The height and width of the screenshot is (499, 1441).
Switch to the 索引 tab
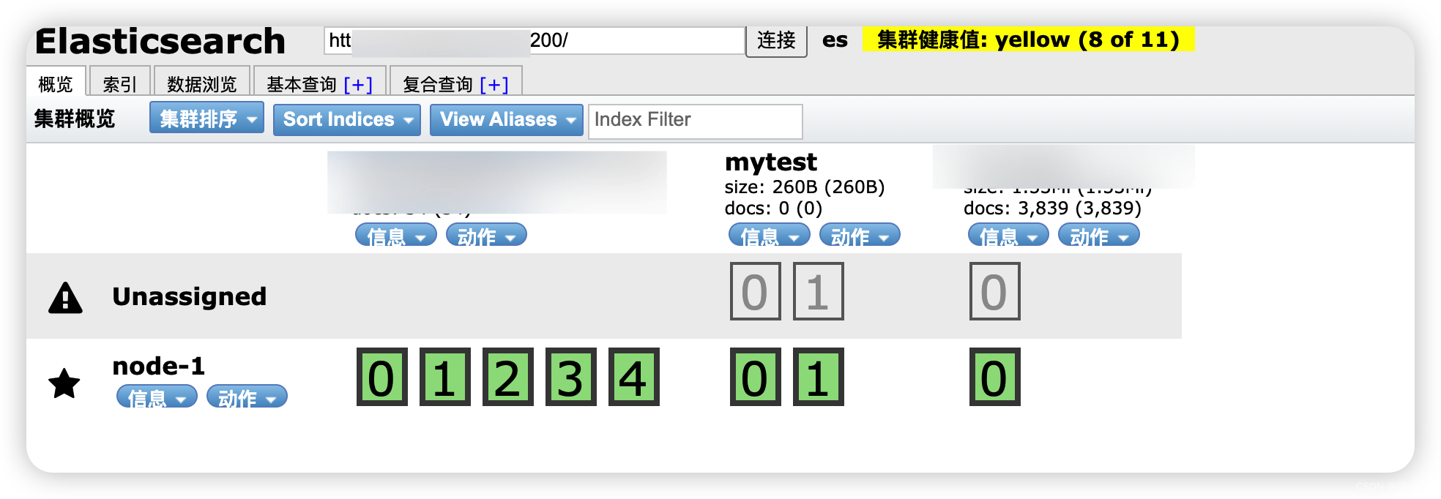(x=120, y=82)
